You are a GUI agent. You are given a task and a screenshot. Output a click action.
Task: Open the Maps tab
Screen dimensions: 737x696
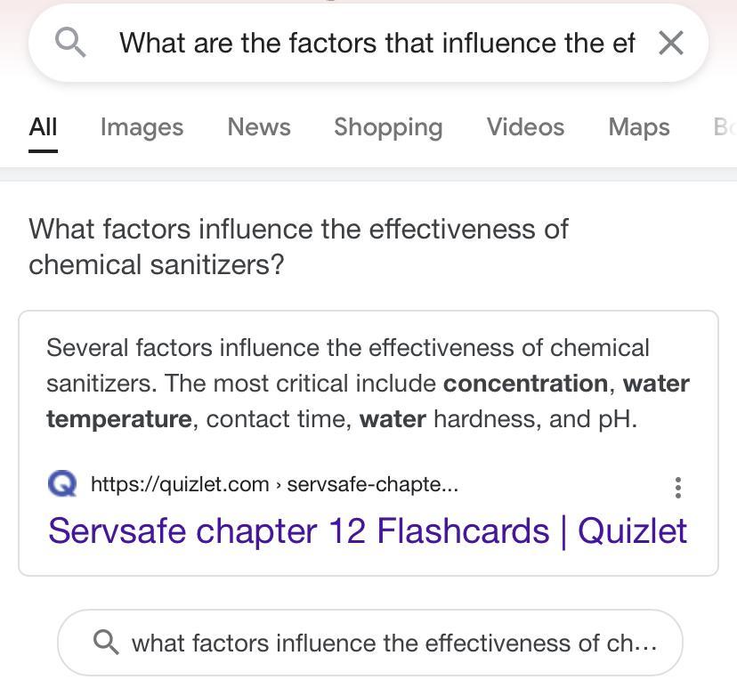(638, 126)
